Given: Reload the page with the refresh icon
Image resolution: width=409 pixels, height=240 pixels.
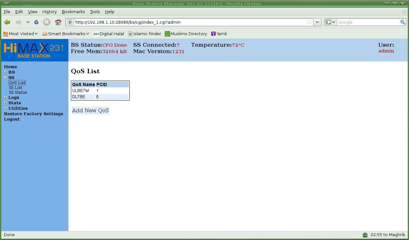Looking at the screenshot, I should tap(36, 22).
